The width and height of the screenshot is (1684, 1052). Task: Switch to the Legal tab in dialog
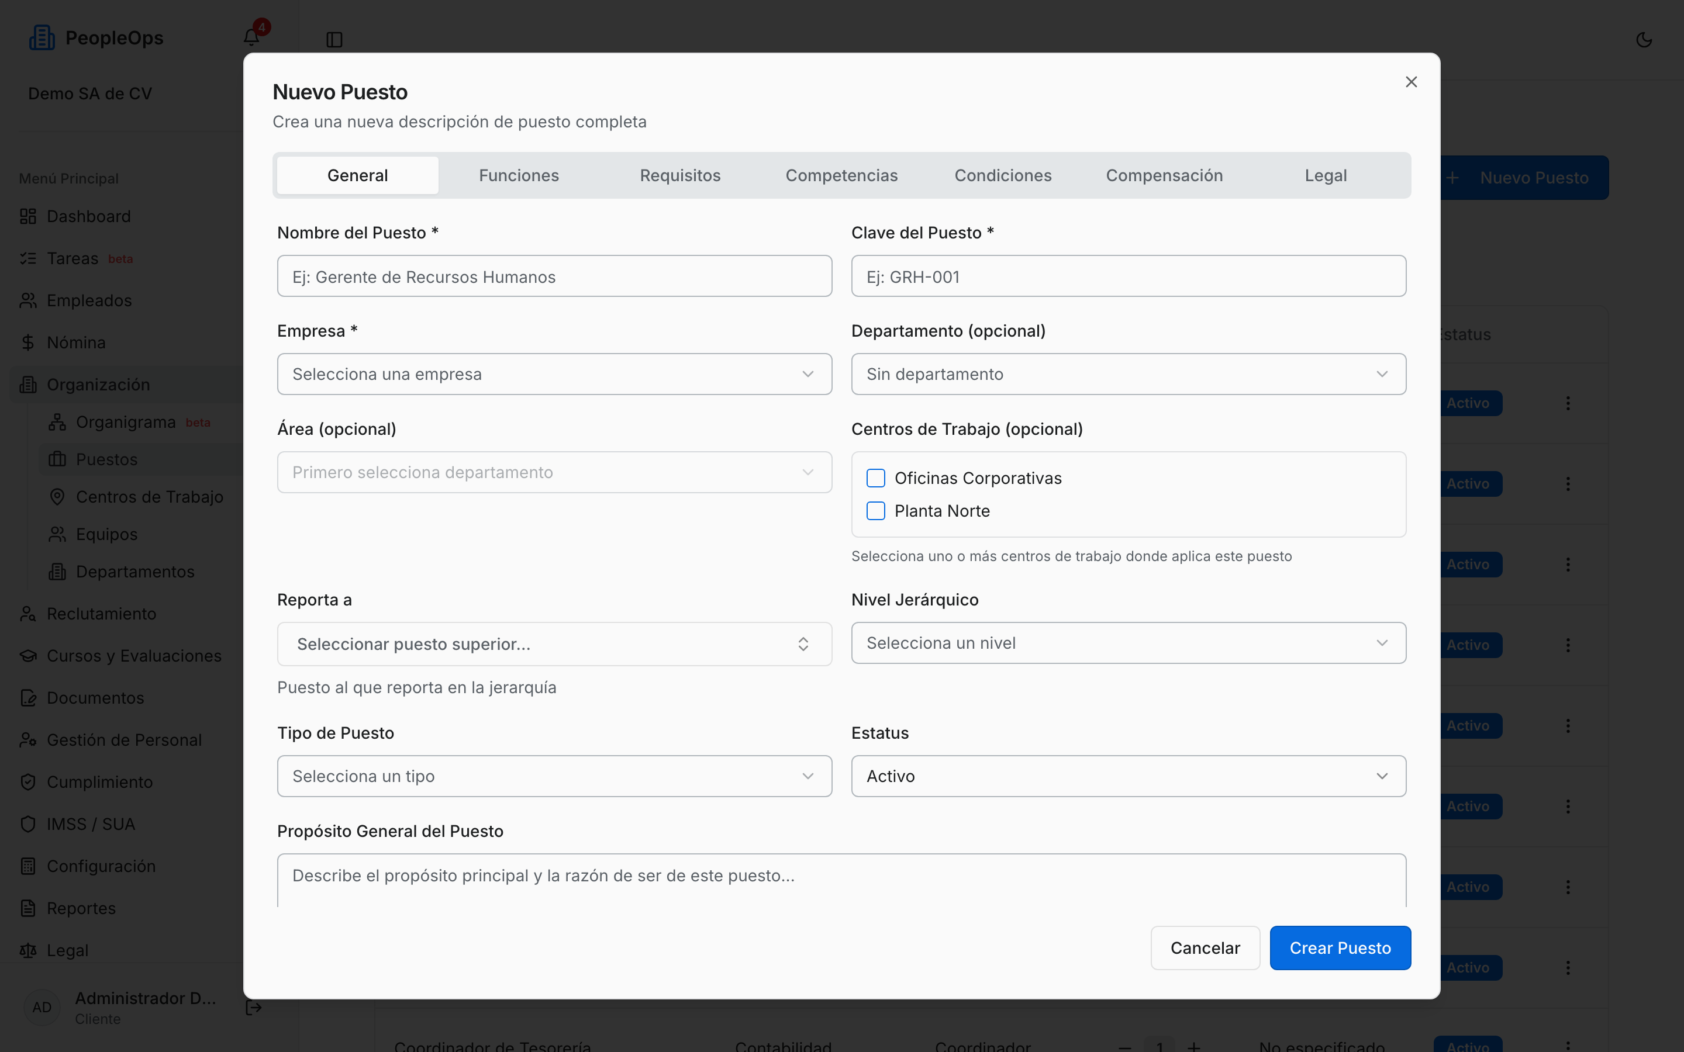click(1326, 175)
